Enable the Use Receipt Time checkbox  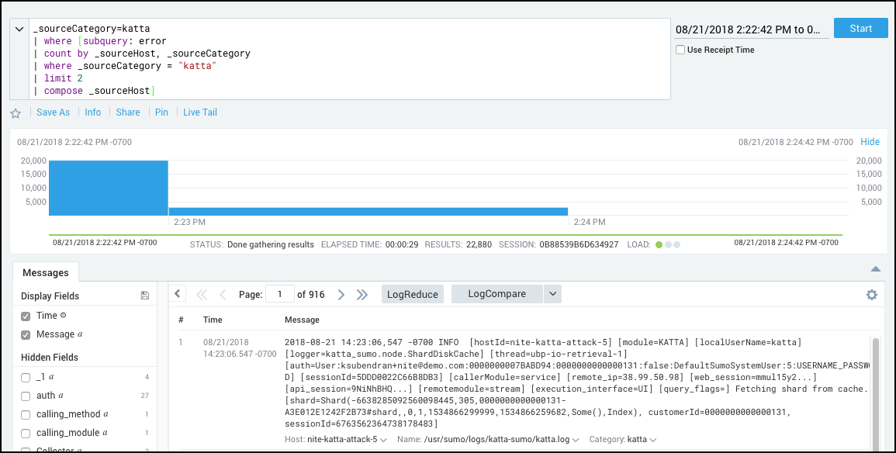click(680, 50)
